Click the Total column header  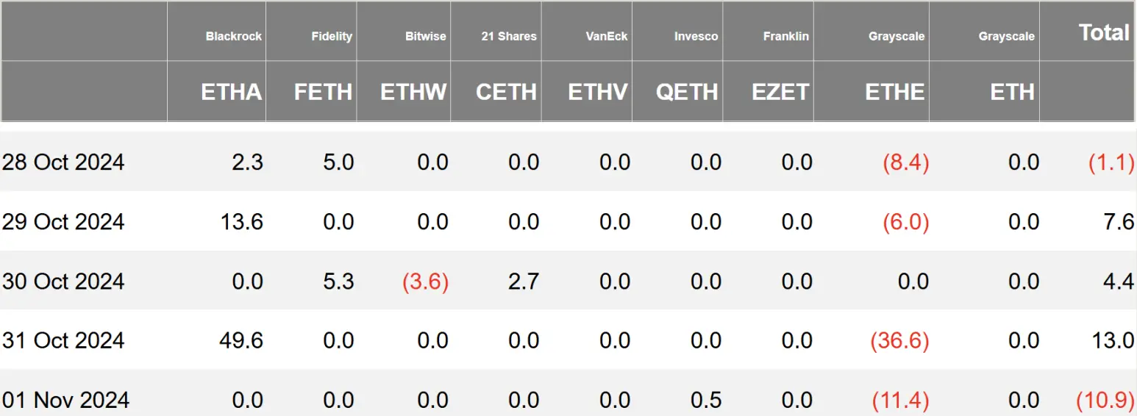click(x=1103, y=32)
